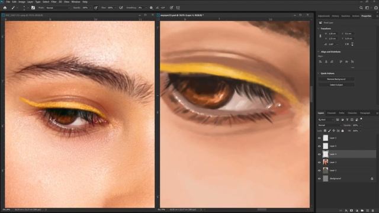Enable pressure control for opacity
The height and width of the screenshot is (213, 379).
click(96, 8)
